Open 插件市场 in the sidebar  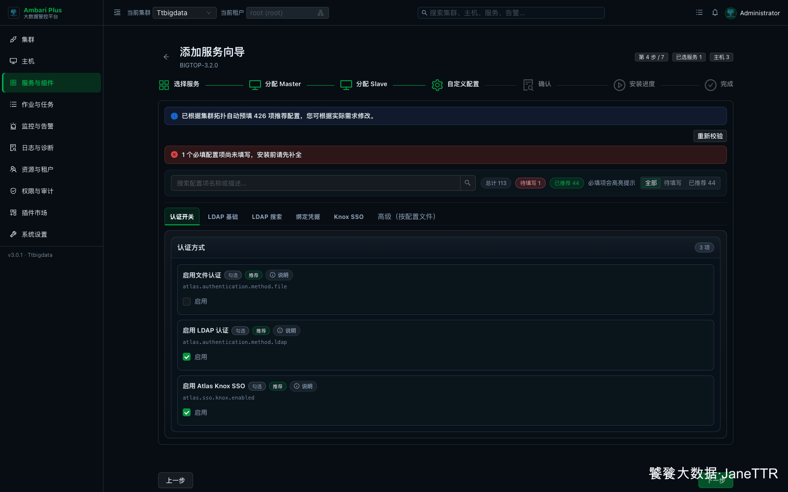tap(52, 213)
